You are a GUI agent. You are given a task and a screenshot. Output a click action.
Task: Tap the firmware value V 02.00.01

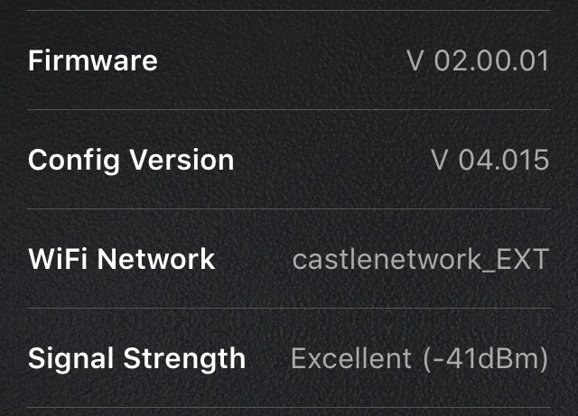[x=478, y=60]
